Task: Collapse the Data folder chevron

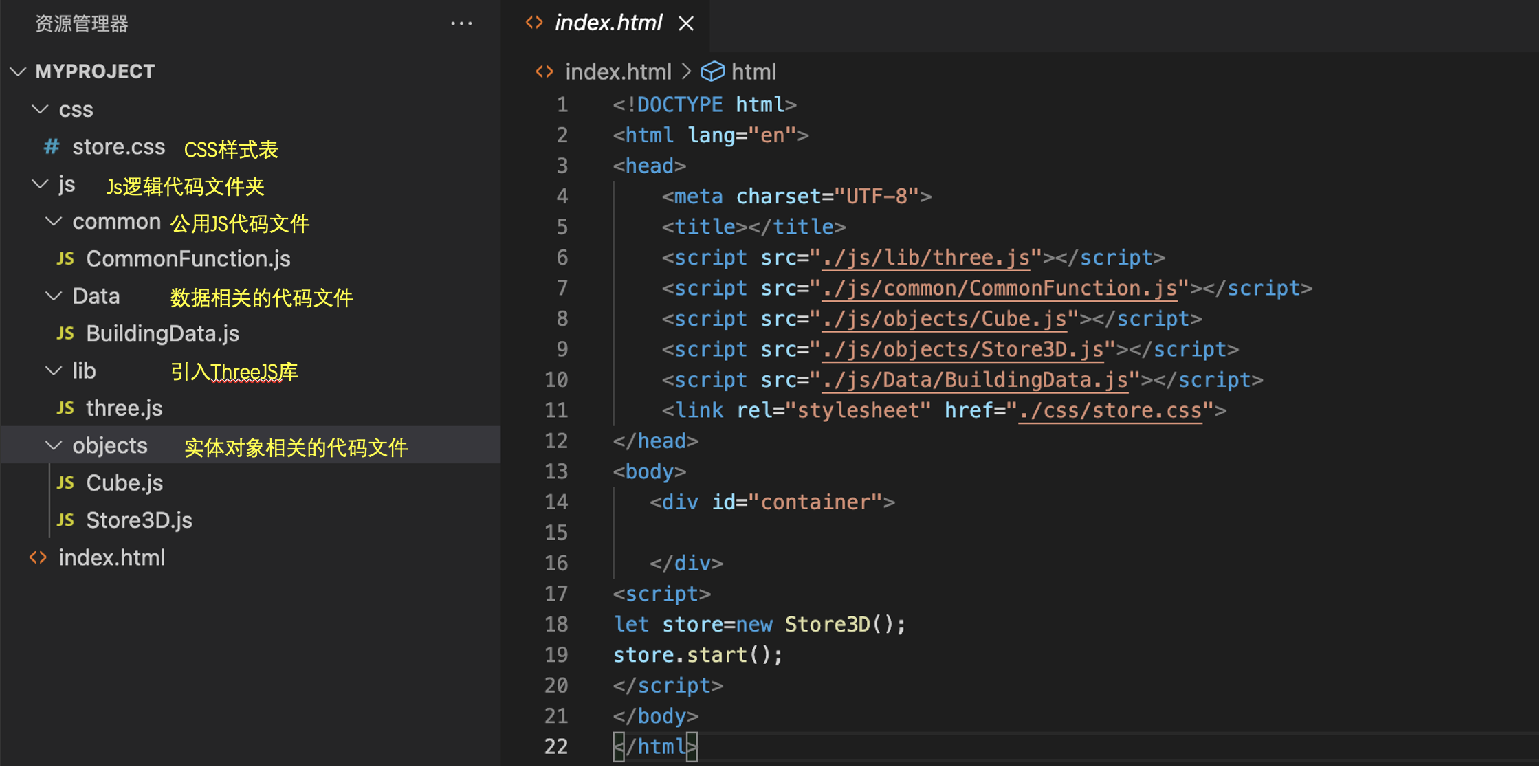Action: (x=54, y=296)
